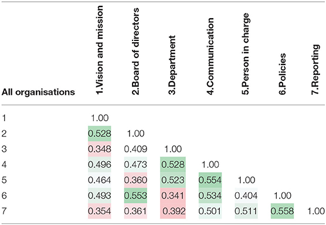Click the 0.501 cell
This screenshot has width=326, height=225.
(210, 211)
